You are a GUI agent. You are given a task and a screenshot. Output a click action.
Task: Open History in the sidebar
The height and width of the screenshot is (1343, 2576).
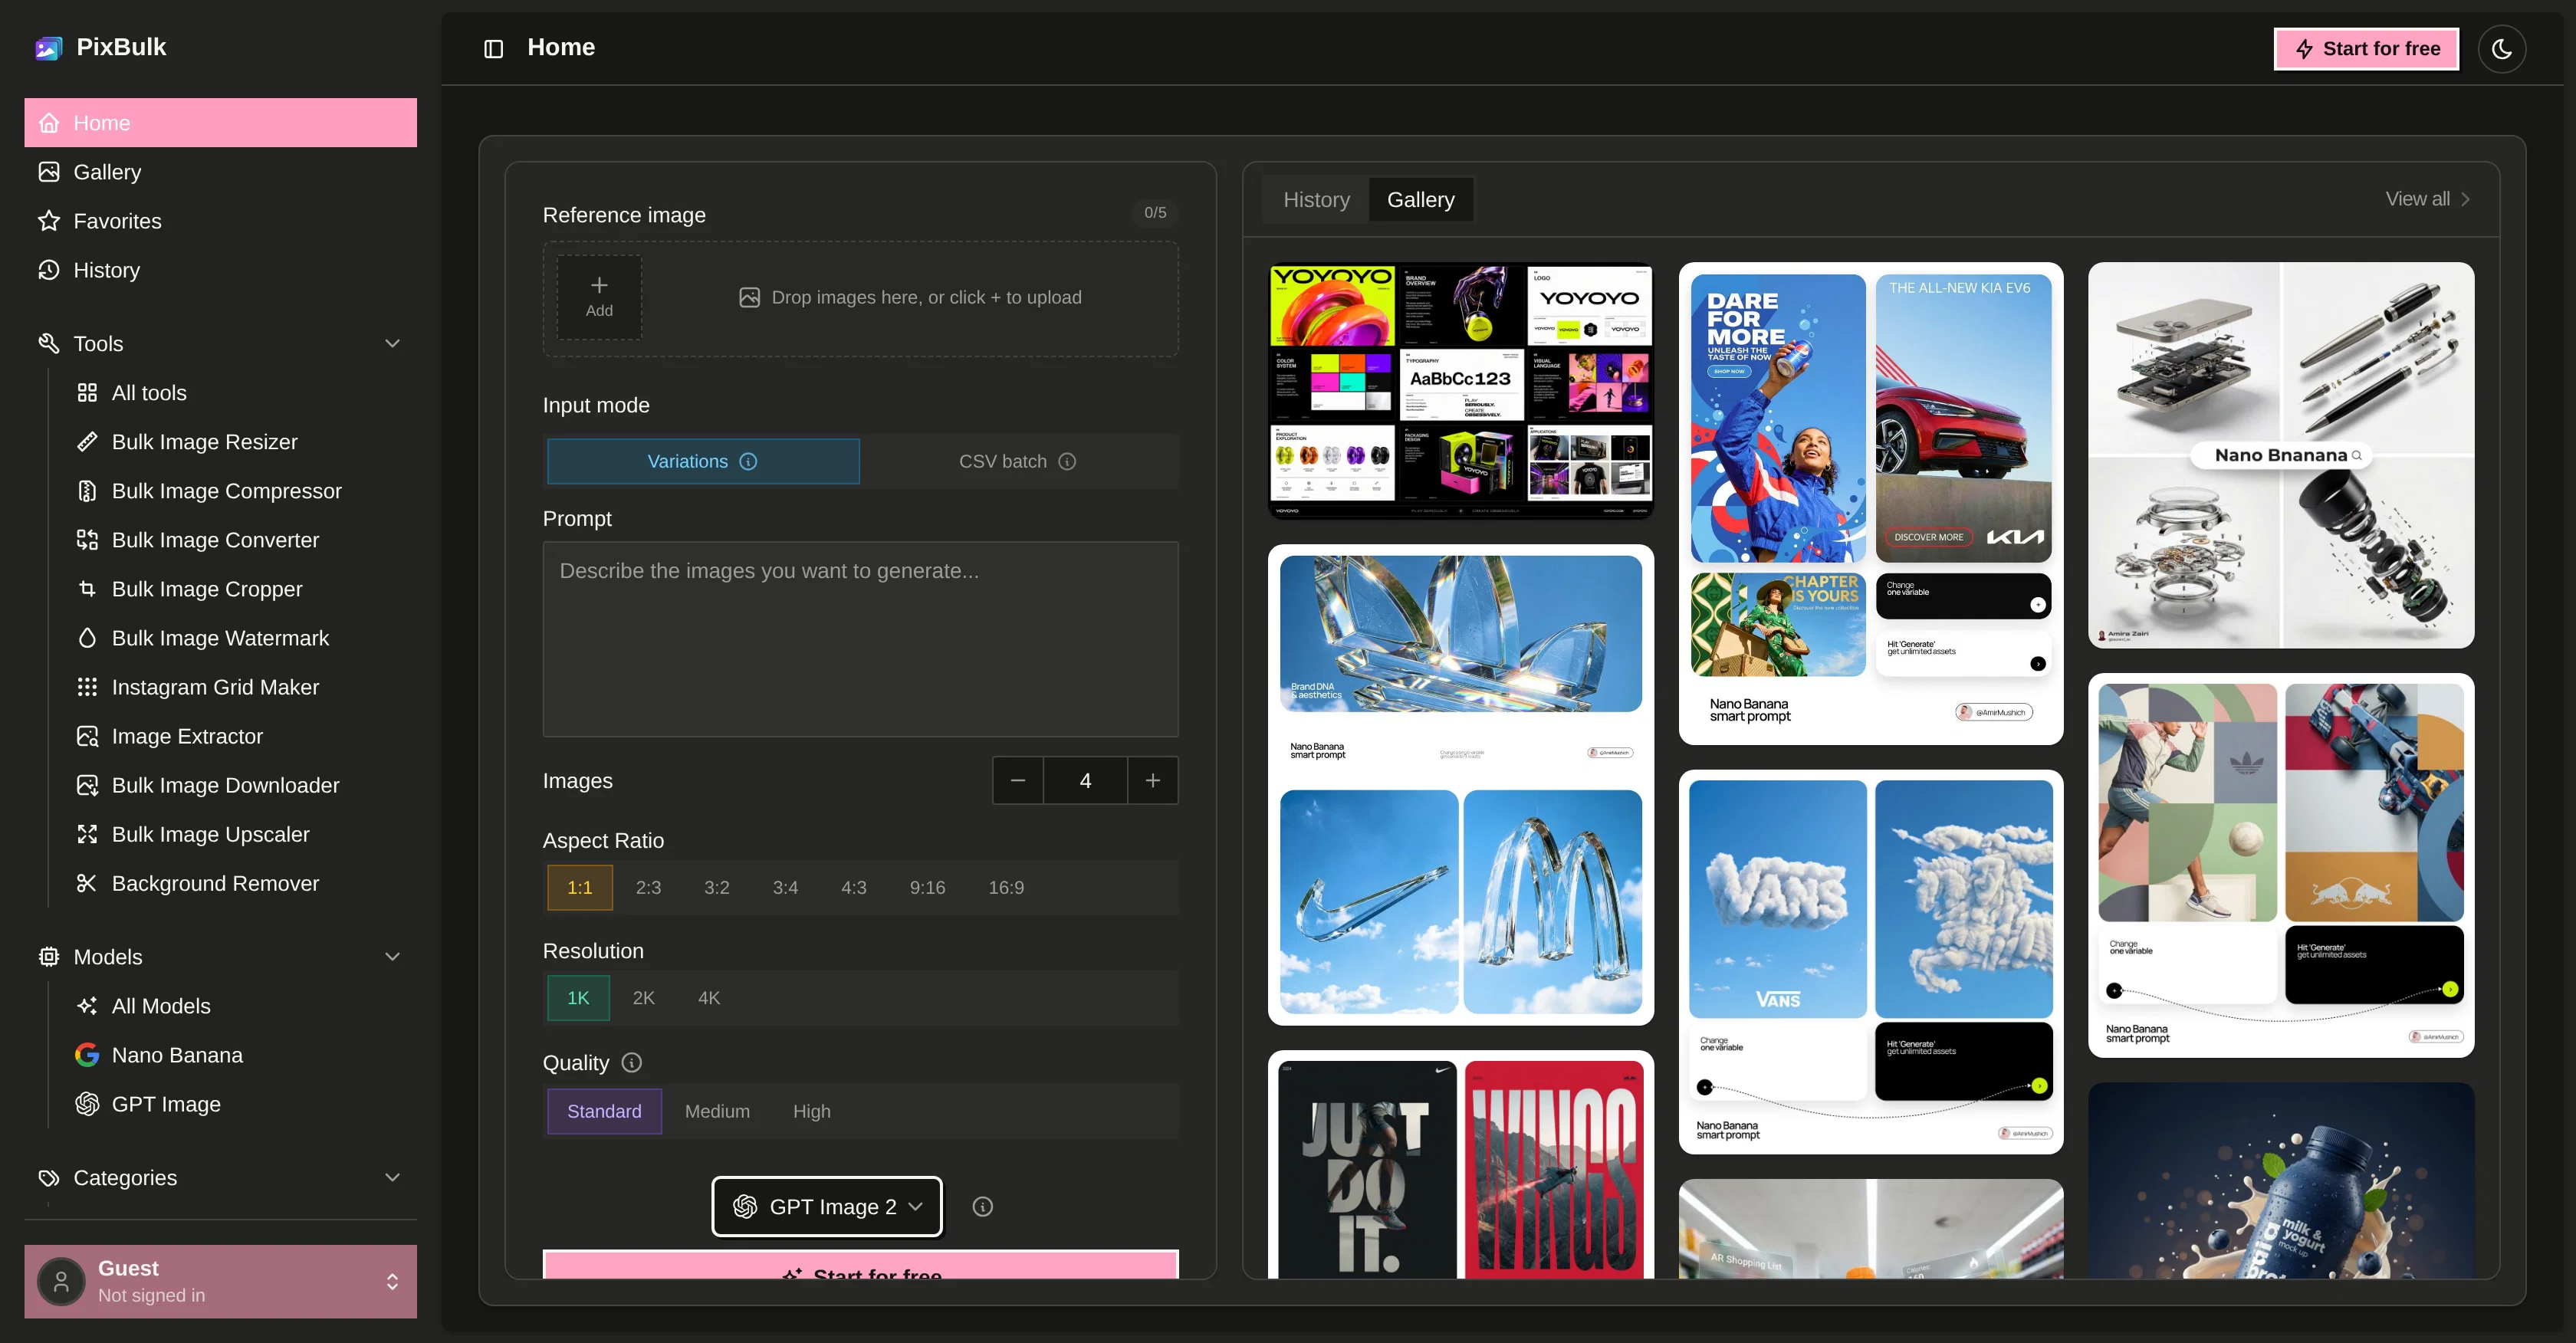pos(220,270)
